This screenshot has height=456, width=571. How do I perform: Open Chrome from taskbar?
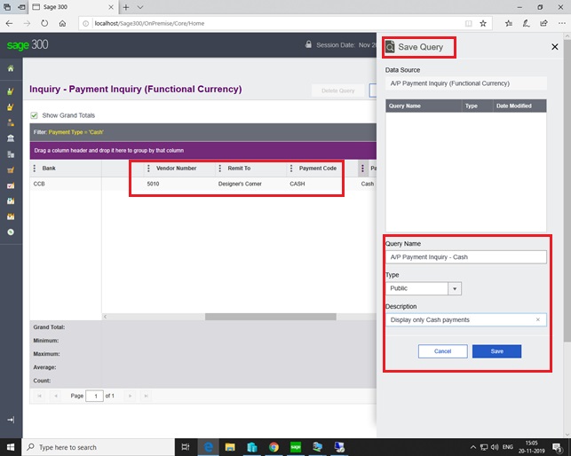coord(274,447)
